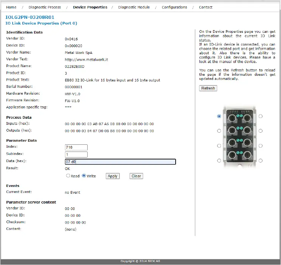Click the IO-Link master device image

[239, 136]
